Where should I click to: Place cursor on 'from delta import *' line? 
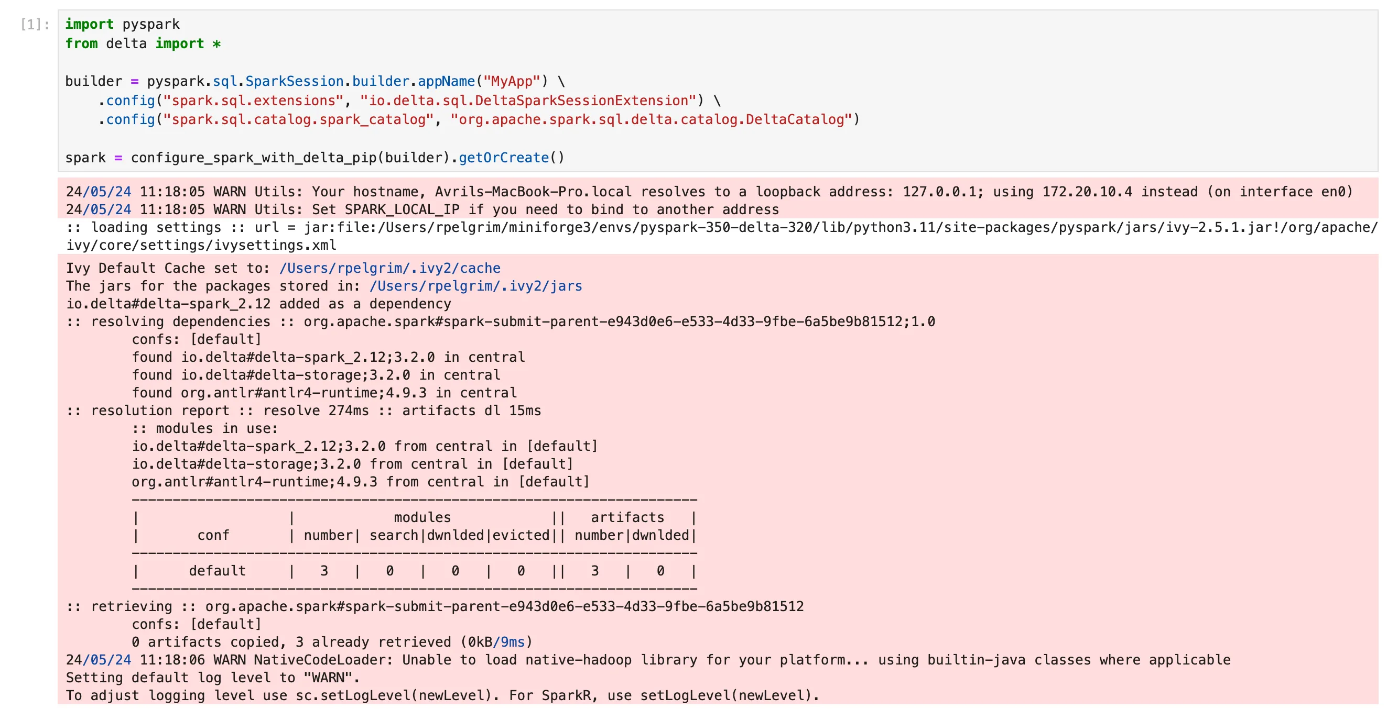coord(143,43)
